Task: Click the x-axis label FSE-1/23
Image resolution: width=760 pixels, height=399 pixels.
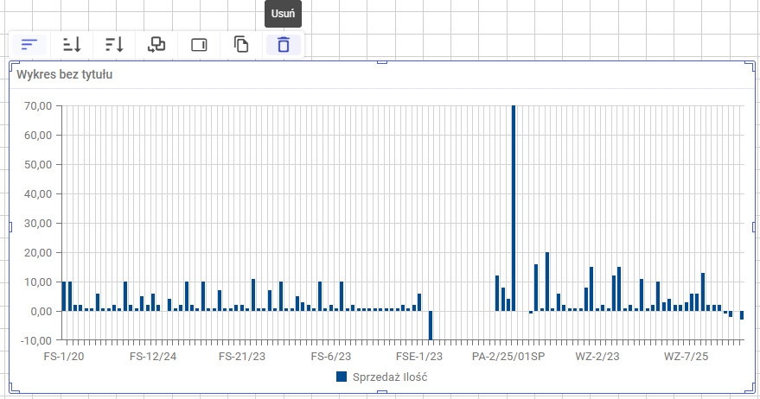Action: click(x=419, y=357)
